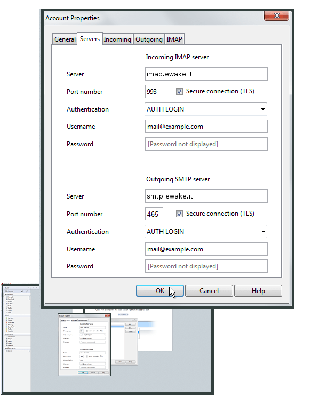Click the SMTP port number 465 field
Viewport: 320px width, 395px height.
[154, 214]
